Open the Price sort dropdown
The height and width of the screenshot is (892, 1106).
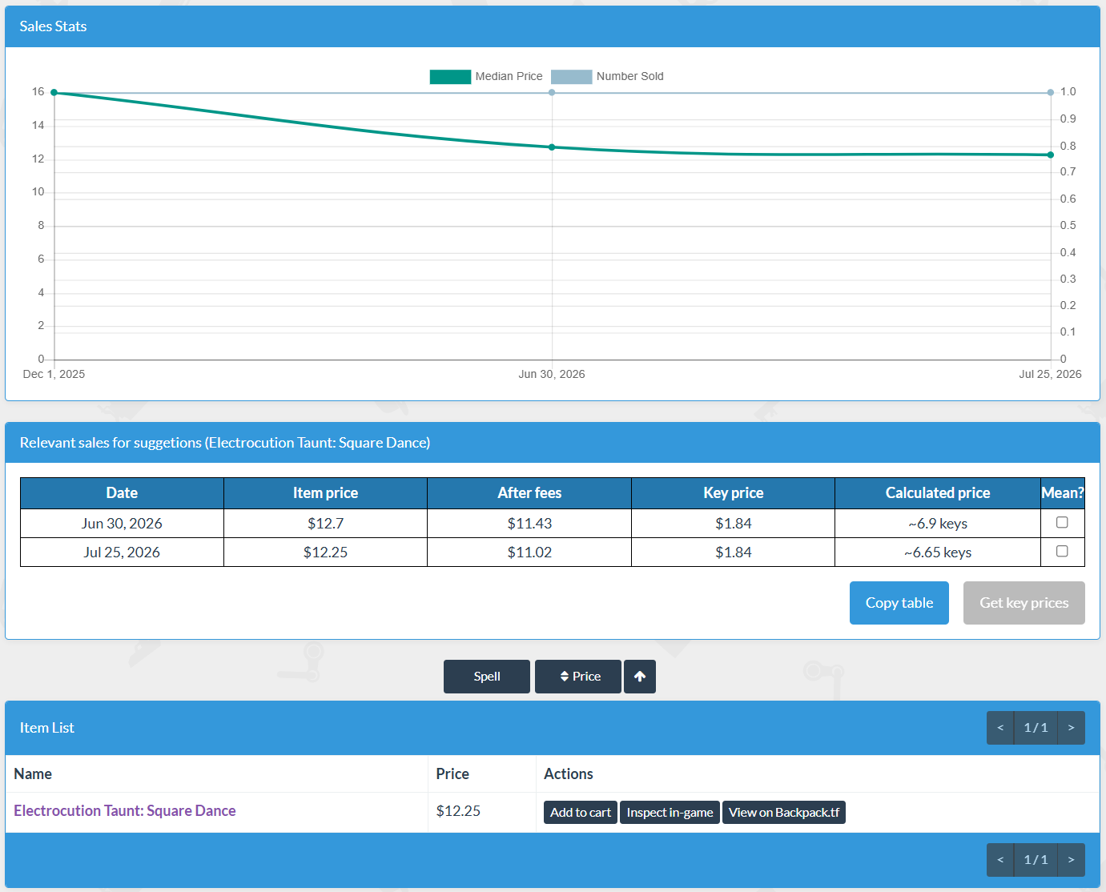coord(578,677)
